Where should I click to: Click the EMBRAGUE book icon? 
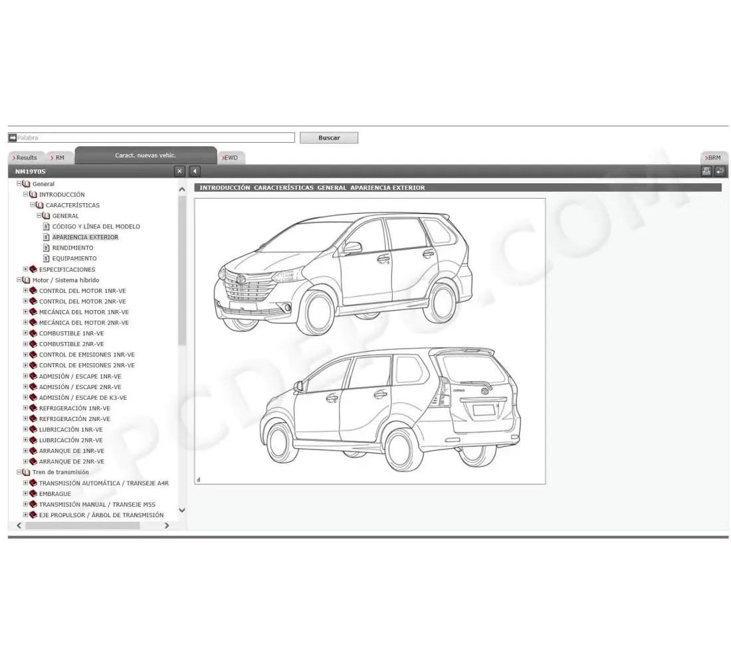tap(33, 493)
